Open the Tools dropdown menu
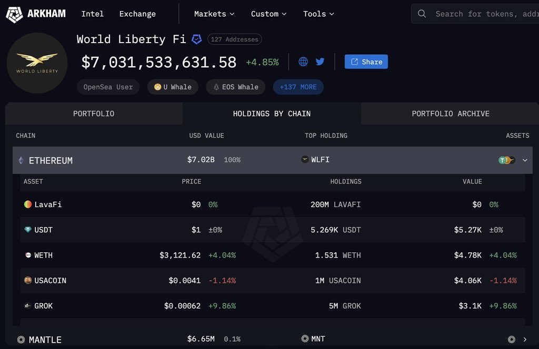This screenshot has width=539, height=349. 318,14
